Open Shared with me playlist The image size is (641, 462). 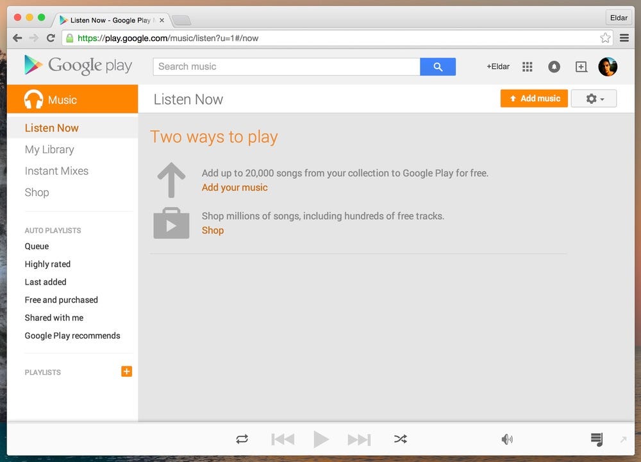click(54, 318)
